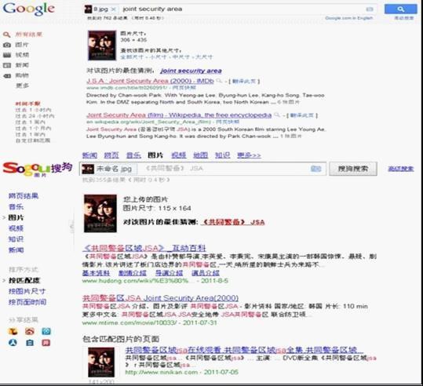Click preview magnifier beside Wikipedia result
Image resolution: width=423 pixels, height=386 pixels.
277,115
